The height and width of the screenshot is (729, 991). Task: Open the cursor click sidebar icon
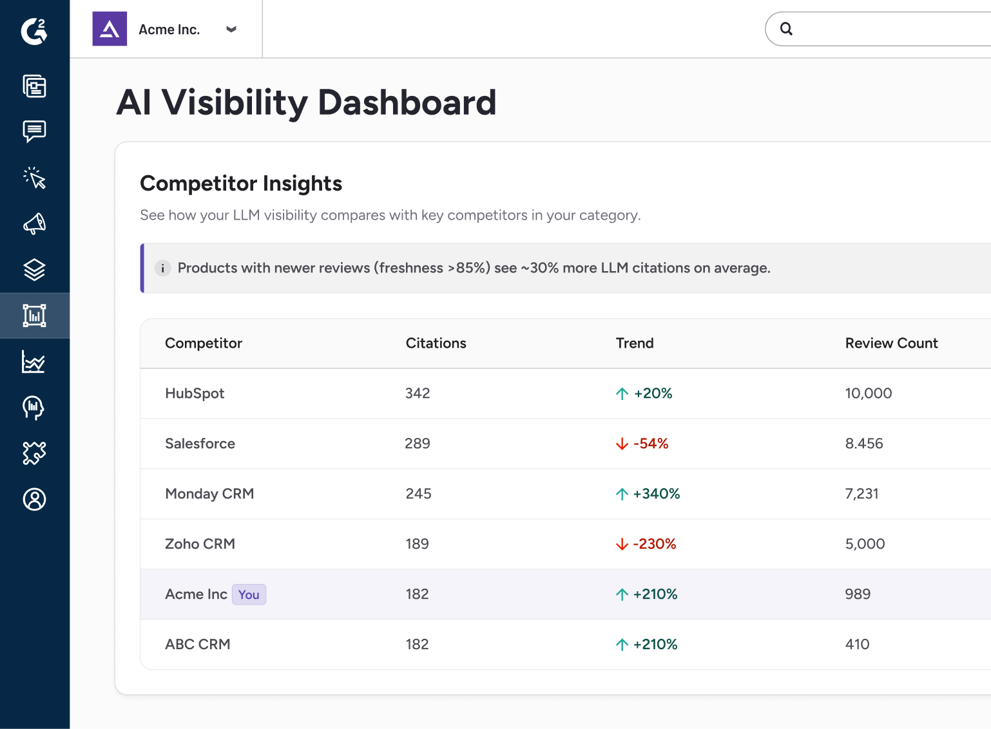click(x=34, y=178)
